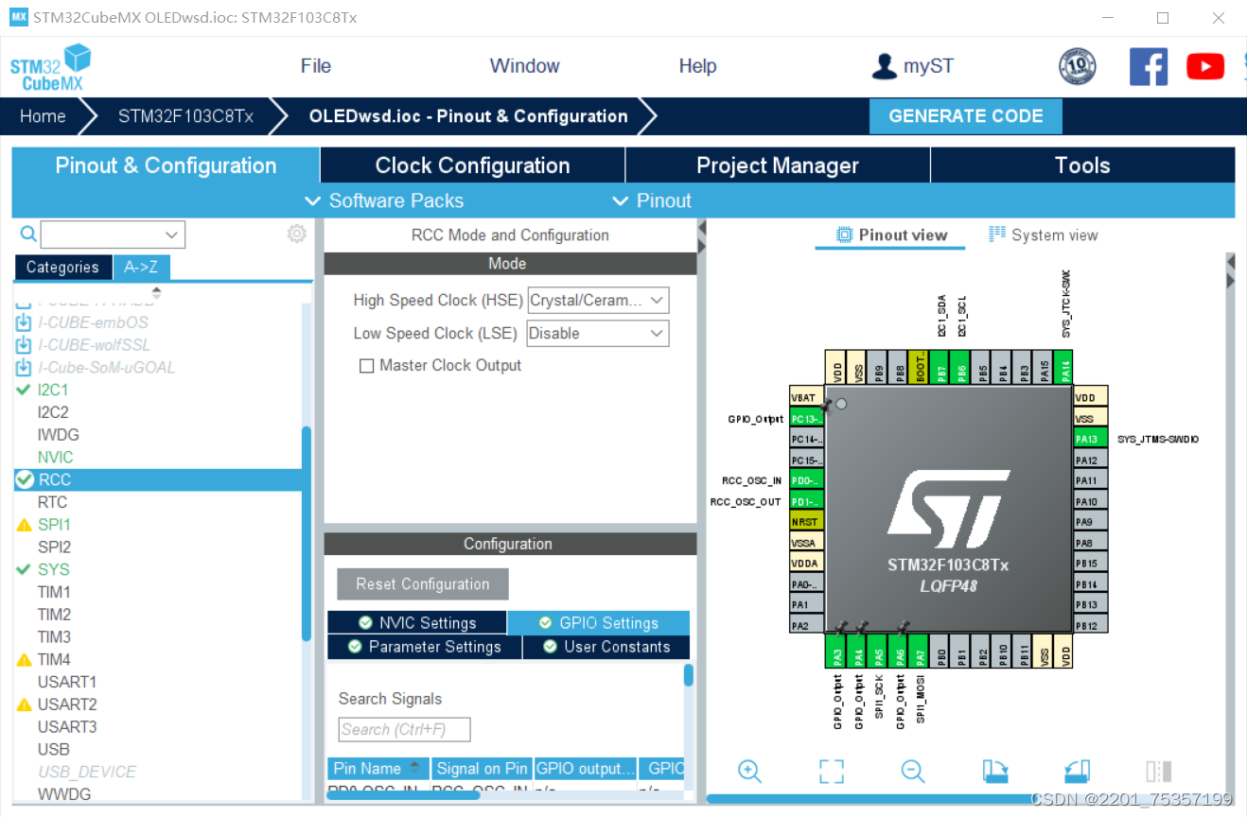Click the myST login link
The height and width of the screenshot is (817, 1247).
coord(928,66)
